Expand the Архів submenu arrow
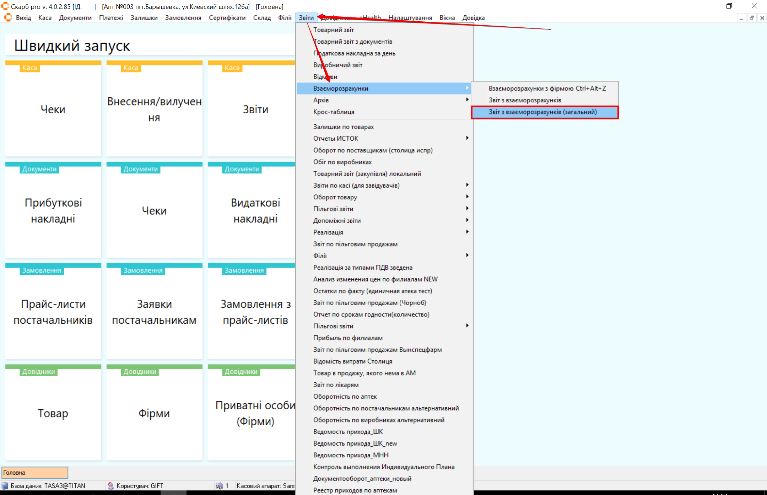The image size is (767, 495). [467, 100]
